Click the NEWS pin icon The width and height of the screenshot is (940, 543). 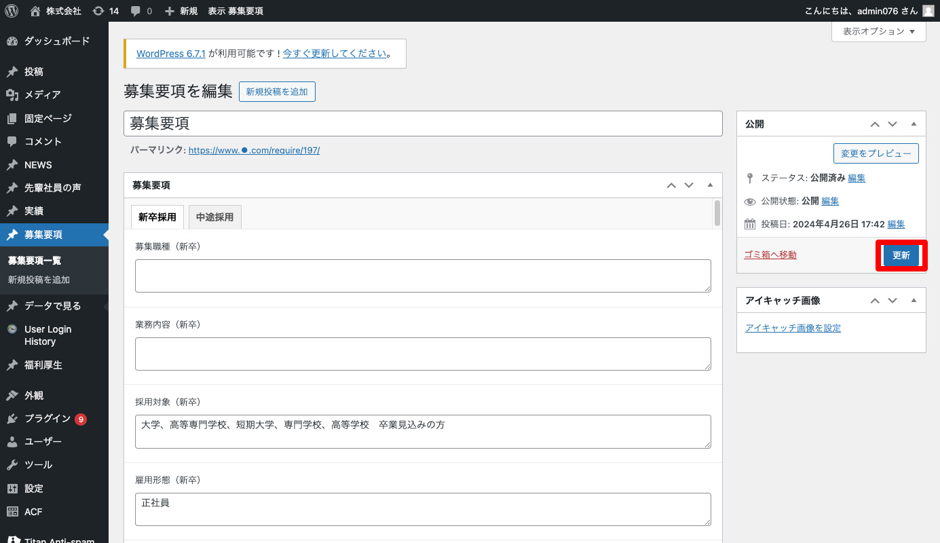pyautogui.click(x=12, y=165)
